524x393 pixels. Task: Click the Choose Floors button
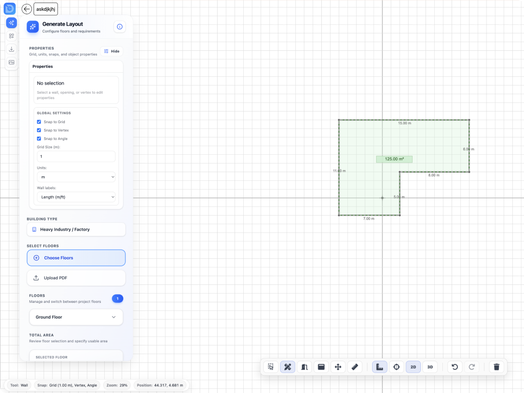pyautogui.click(x=76, y=258)
